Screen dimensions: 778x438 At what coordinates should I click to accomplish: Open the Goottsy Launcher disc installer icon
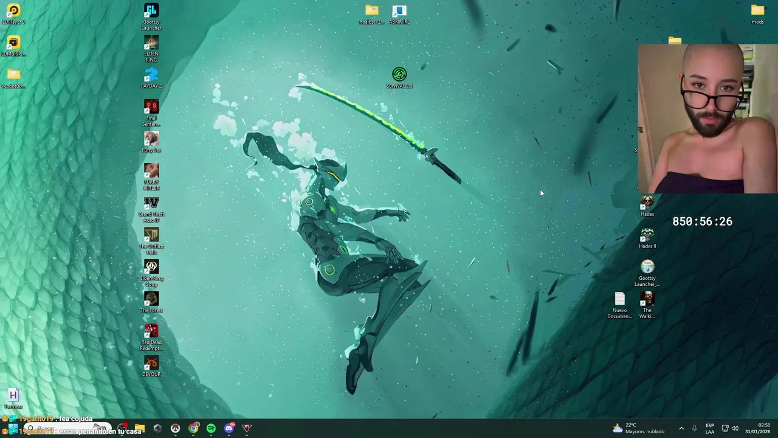click(647, 274)
